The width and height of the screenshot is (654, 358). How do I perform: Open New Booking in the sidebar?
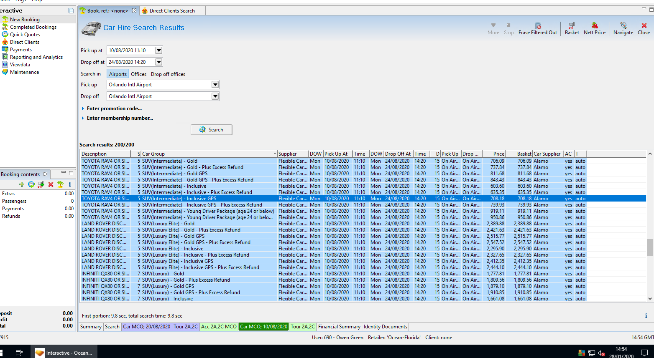pyautogui.click(x=25, y=20)
